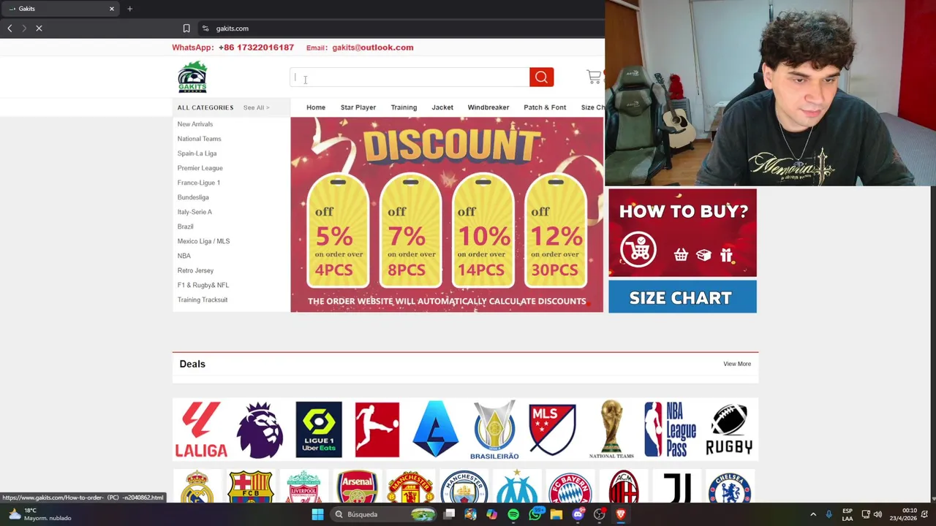
Task: Open NBA category link
Action: pos(184,256)
